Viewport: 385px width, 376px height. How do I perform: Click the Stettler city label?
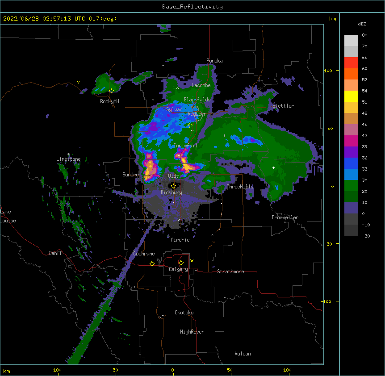(x=283, y=106)
